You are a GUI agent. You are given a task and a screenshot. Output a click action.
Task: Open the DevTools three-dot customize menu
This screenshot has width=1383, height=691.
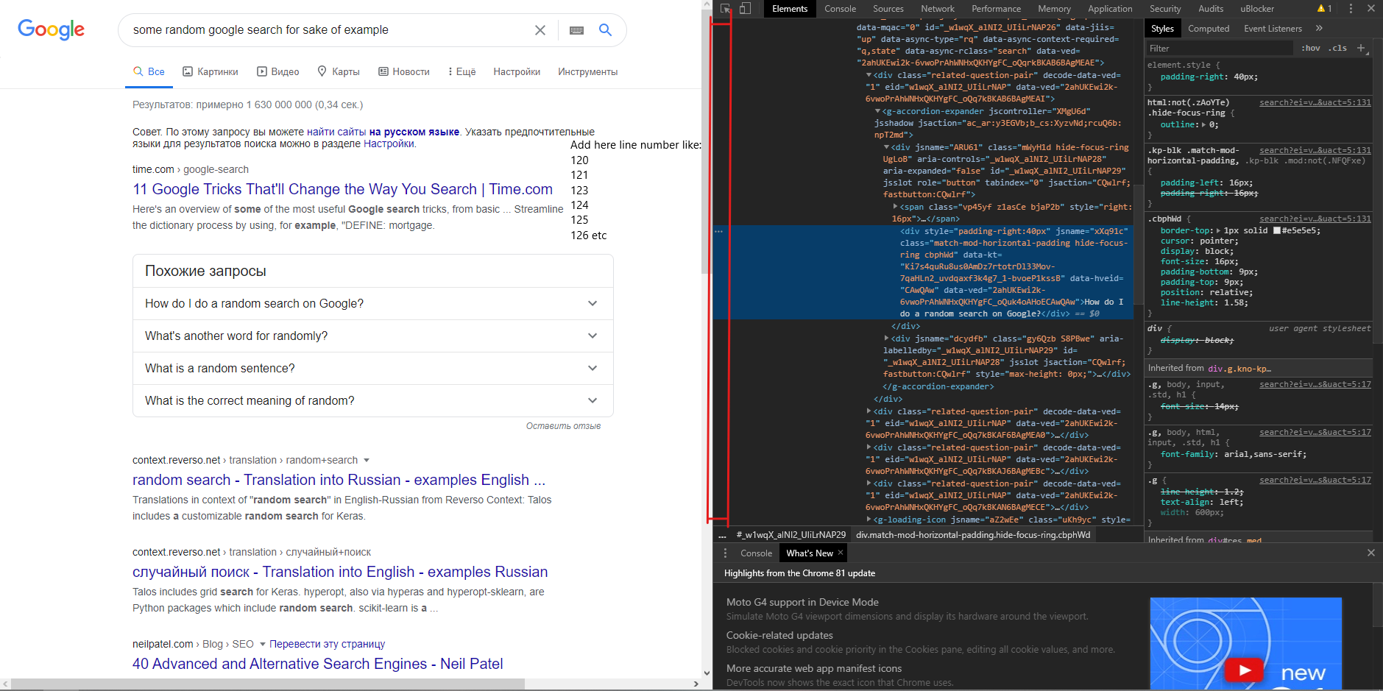click(1351, 9)
